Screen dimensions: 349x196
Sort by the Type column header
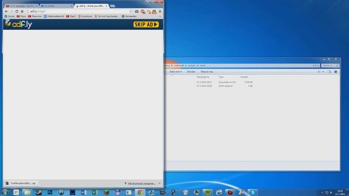[221, 77]
